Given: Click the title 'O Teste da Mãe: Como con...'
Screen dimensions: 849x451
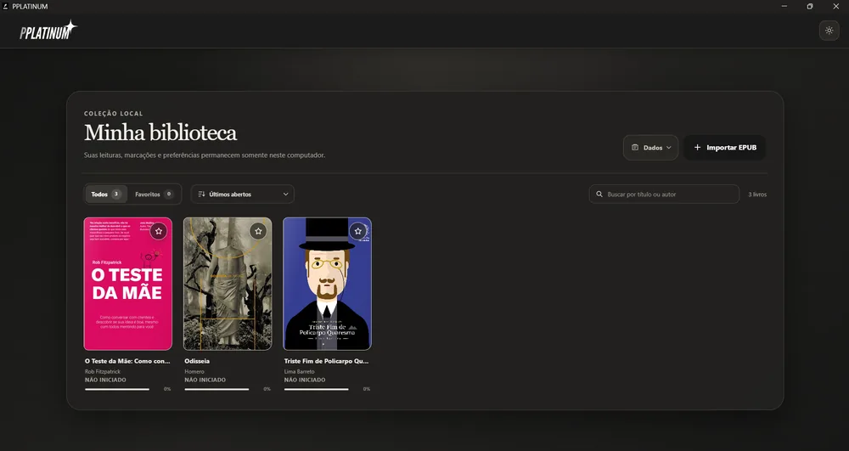Looking at the screenshot, I should point(127,361).
